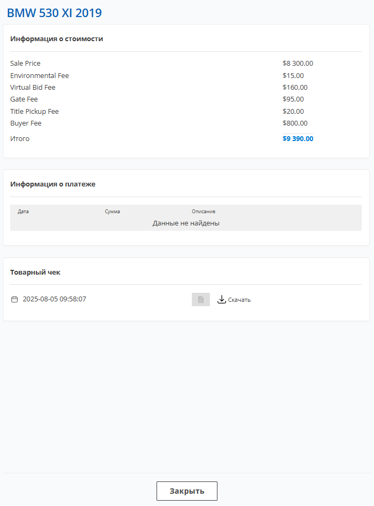Click the receipt download arrow icon
The width and height of the screenshot is (374, 506).
(221, 299)
